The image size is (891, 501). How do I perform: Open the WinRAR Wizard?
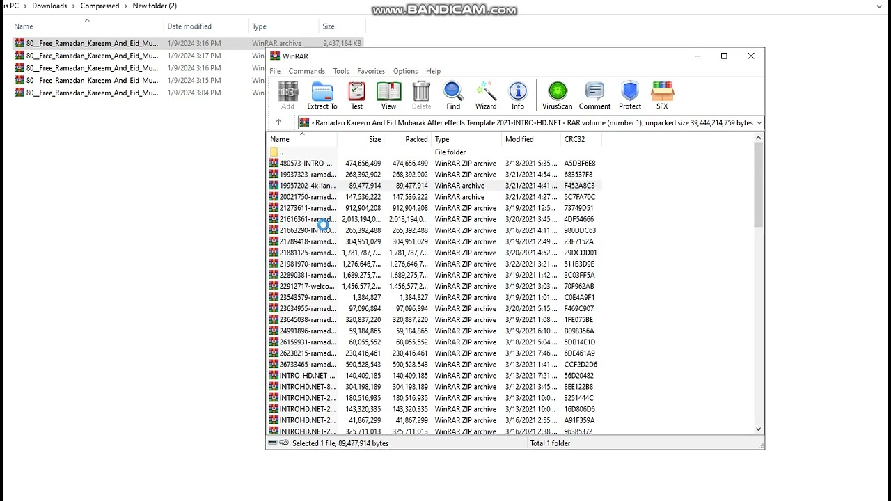point(486,95)
